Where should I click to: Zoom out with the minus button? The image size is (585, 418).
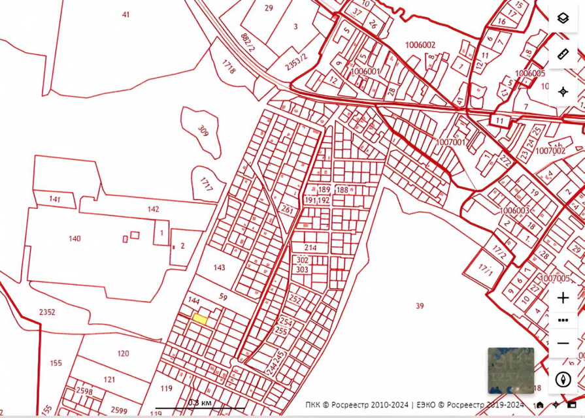click(x=563, y=343)
